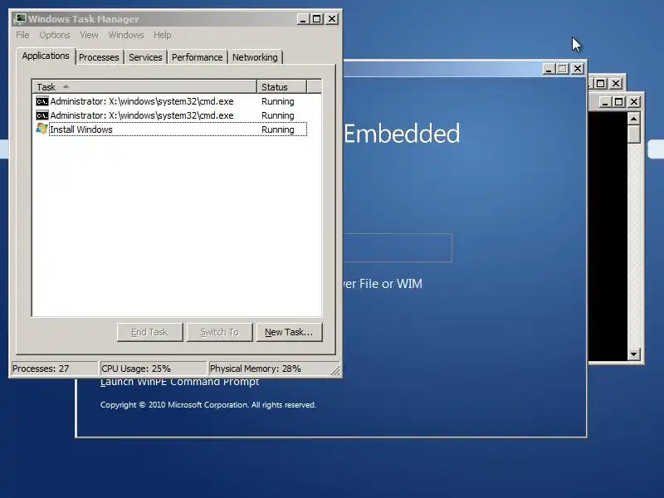Click the End Task button

(x=150, y=332)
